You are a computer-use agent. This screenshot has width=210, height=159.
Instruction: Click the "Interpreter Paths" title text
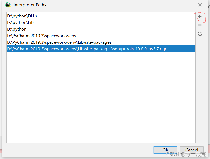point(30,5)
